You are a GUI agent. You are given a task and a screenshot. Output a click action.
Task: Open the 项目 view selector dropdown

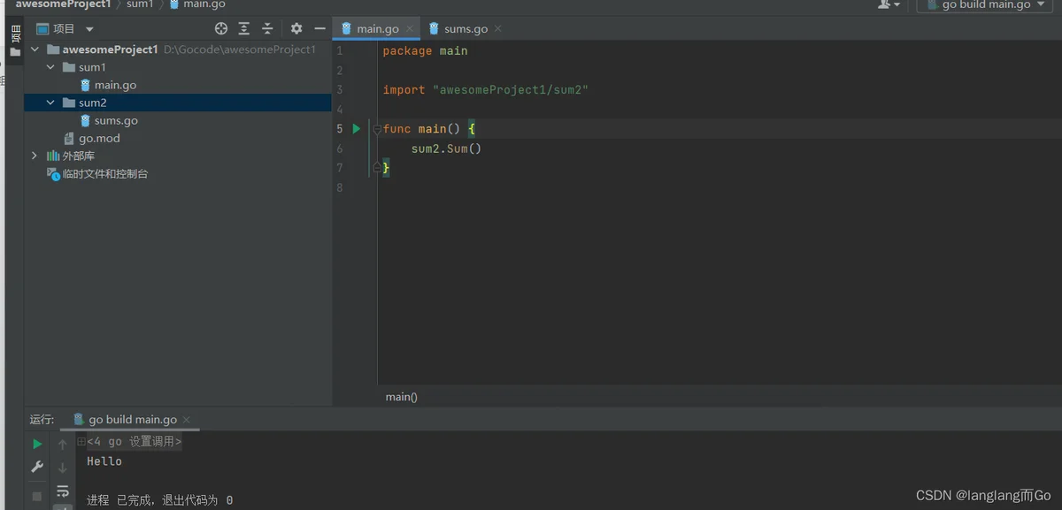(x=89, y=29)
